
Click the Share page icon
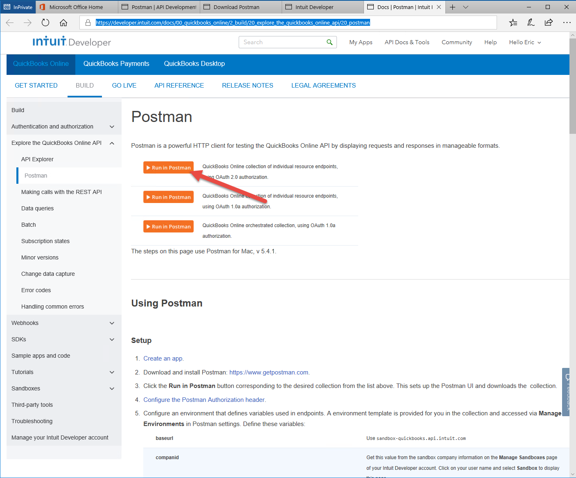(x=549, y=23)
